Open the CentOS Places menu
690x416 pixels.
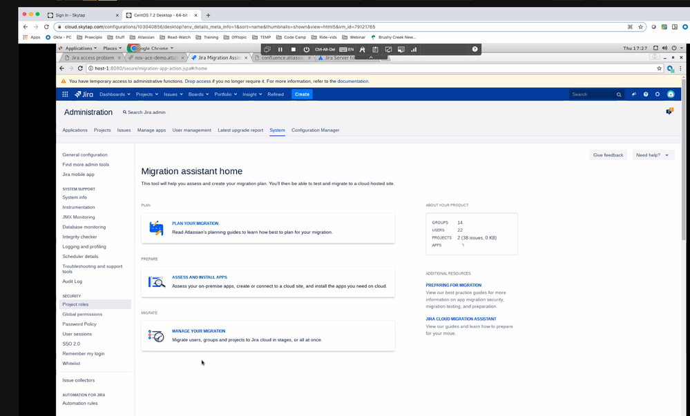tap(112, 48)
